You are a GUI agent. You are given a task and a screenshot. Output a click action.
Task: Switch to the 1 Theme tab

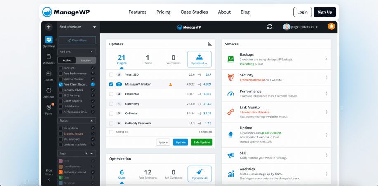(x=148, y=60)
